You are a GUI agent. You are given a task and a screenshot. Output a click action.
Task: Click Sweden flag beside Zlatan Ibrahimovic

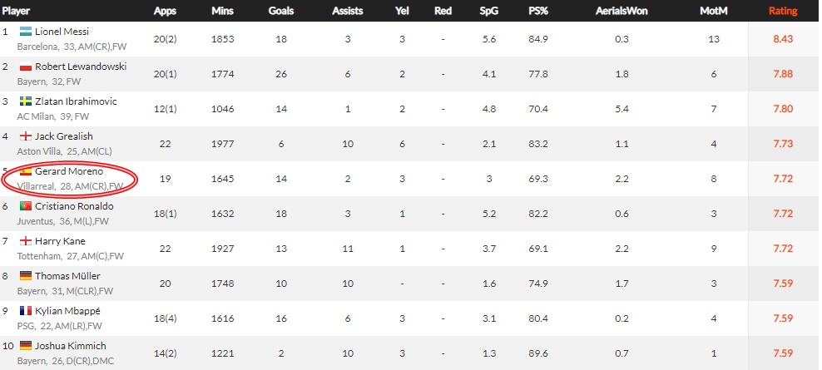pos(26,101)
